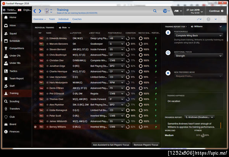Sort by the Condition column header
This screenshot has height=157, width=229.
pos(131,33)
